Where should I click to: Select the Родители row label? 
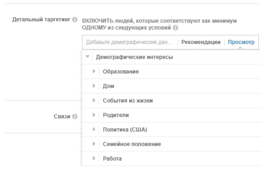coord(116,115)
